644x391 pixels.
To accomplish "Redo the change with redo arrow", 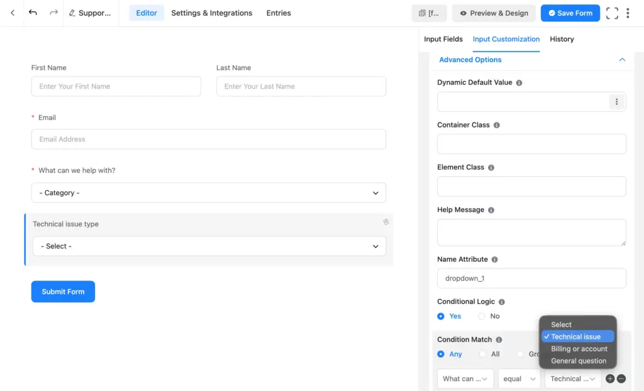I will [54, 13].
